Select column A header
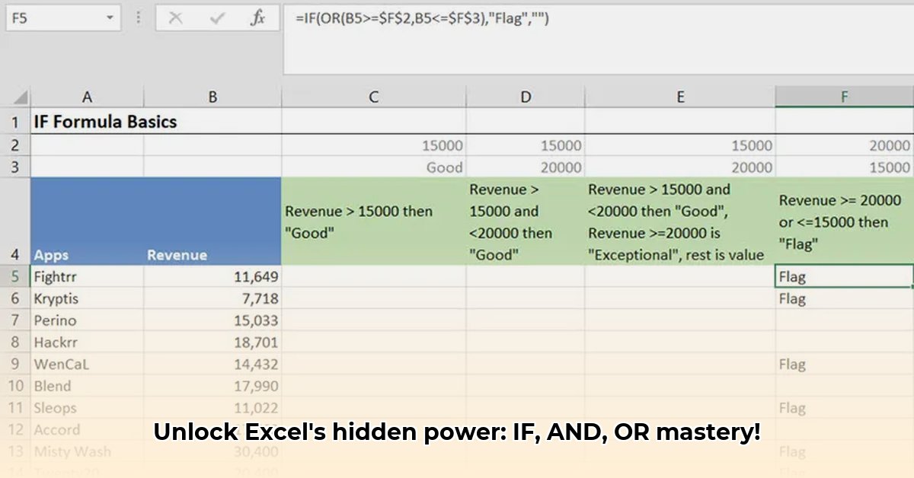The image size is (914, 478). point(88,97)
